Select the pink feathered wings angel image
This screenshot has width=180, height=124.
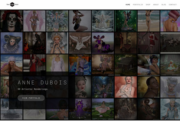[x=34, y=21]
